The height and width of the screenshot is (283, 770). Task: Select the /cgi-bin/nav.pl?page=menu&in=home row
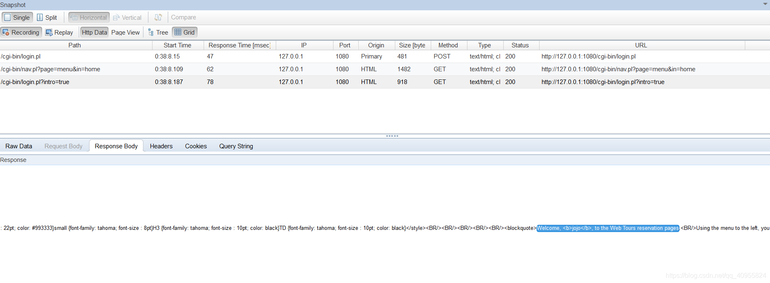click(385, 69)
